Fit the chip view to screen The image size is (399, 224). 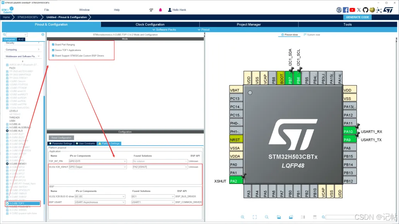point(255,217)
